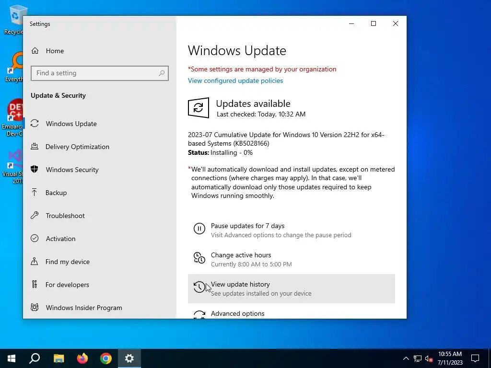The image size is (491, 368).
Task: Select the Windows Insider Program entry
Action: click(100, 308)
